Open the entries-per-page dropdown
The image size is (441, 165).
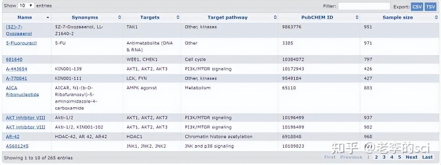pos(26,5)
